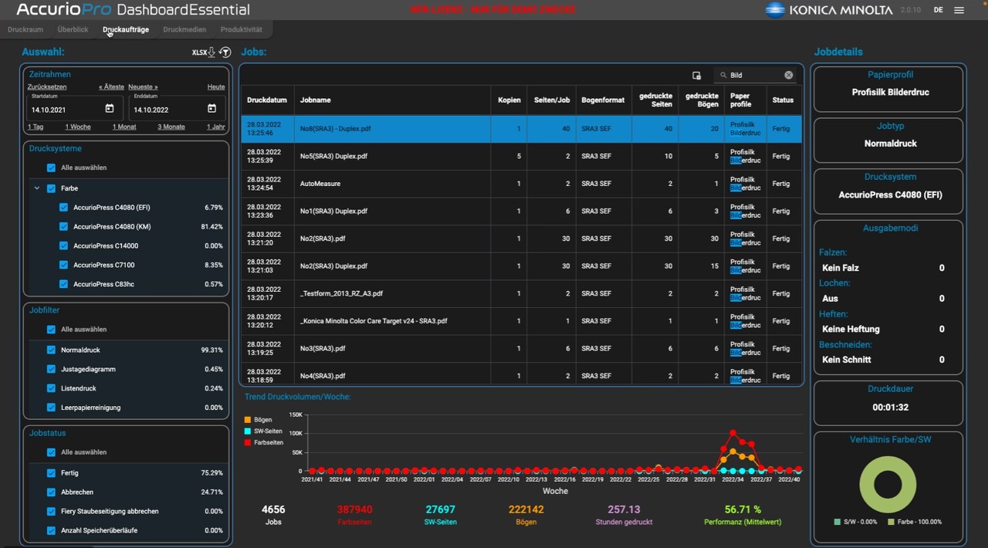Click the column settings icon beside search
This screenshot has height=548, width=988.
(x=696, y=76)
